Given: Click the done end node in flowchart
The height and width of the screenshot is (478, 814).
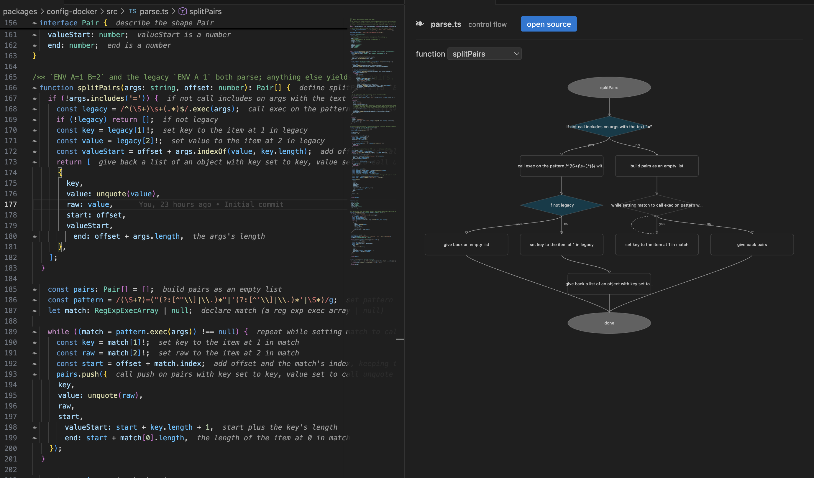Looking at the screenshot, I should 609,323.
